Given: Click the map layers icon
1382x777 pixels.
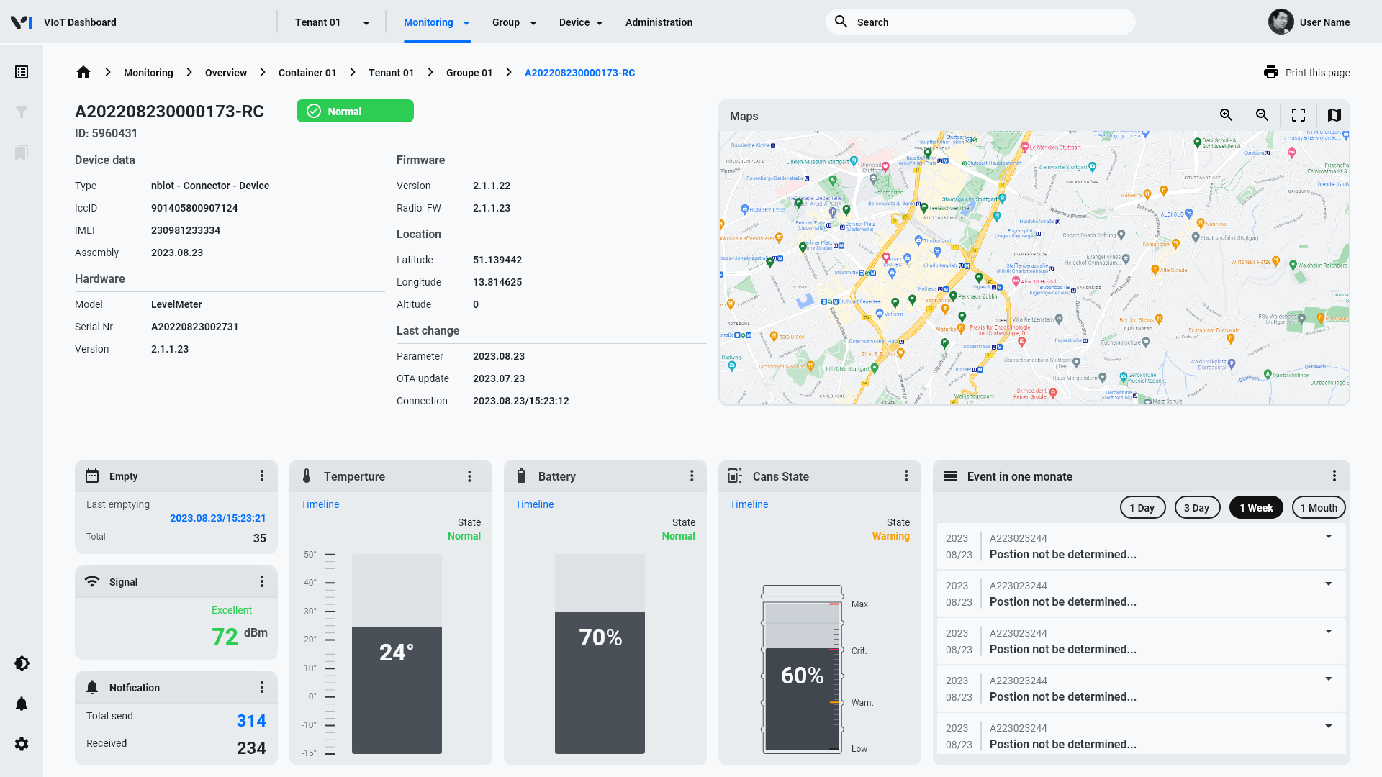Looking at the screenshot, I should (1334, 115).
